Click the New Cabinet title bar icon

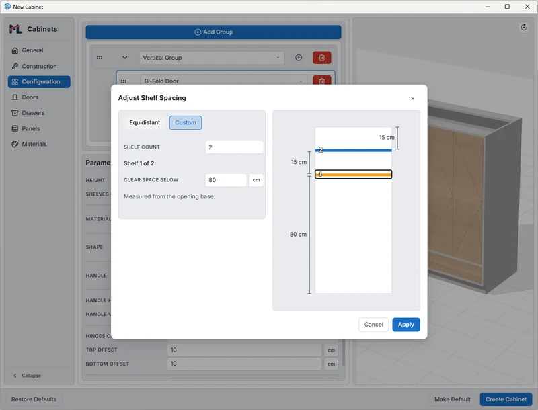[x=7, y=7]
